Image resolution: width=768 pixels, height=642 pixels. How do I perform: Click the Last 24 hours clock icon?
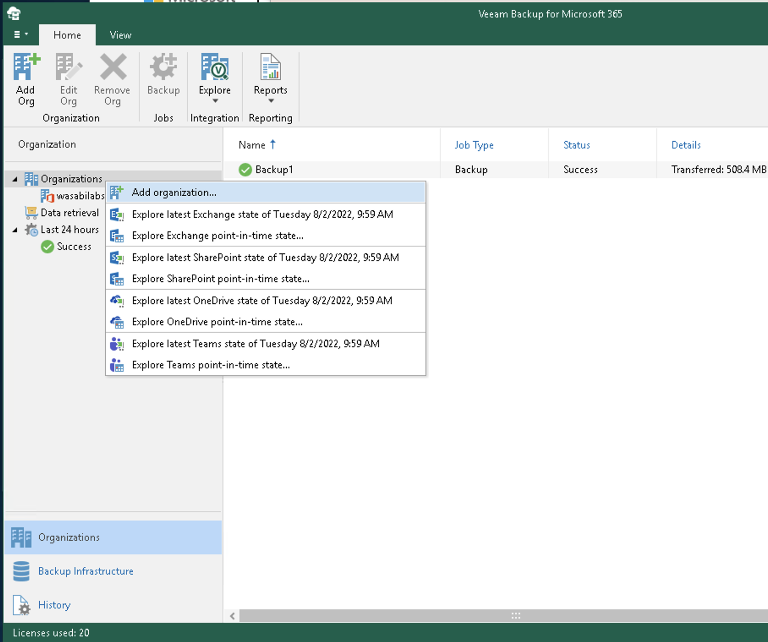coord(31,230)
